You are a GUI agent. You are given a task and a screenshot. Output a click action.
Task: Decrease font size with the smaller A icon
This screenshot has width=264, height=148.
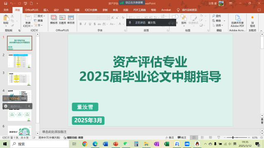click(117, 18)
